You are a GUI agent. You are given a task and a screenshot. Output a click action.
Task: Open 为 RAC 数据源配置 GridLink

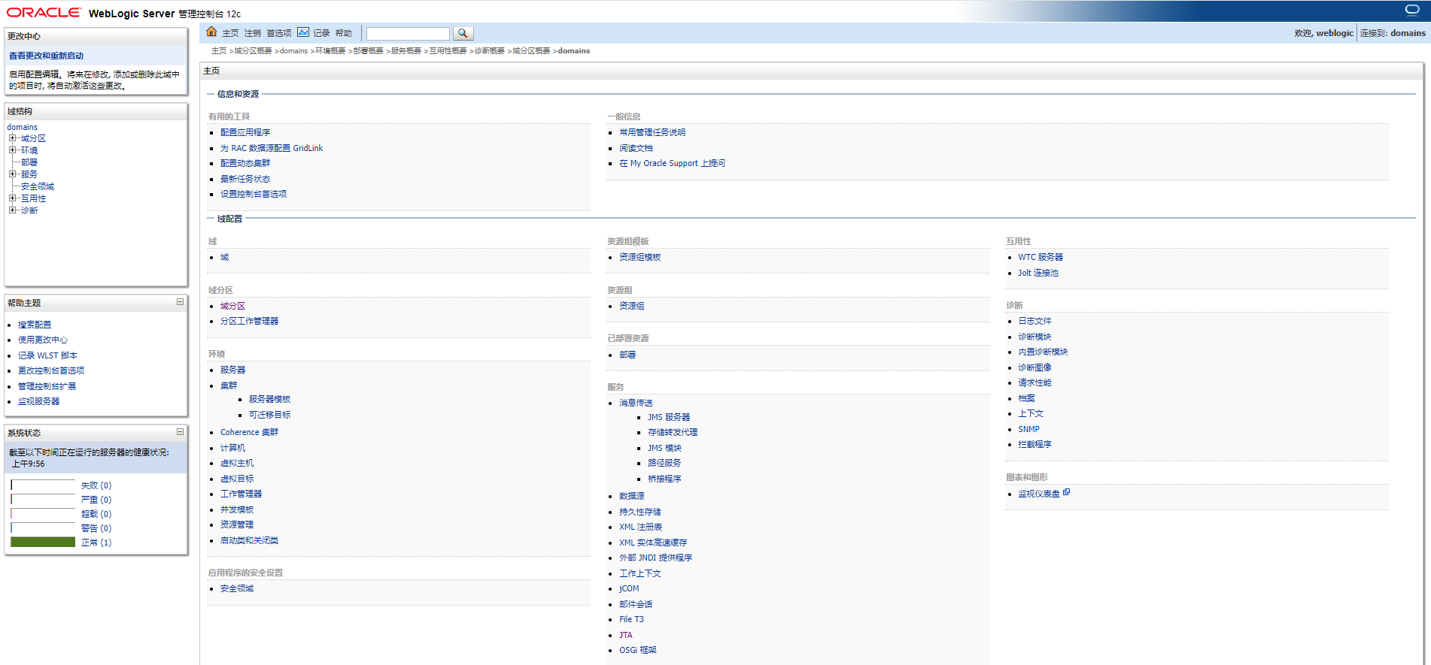[272, 148]
